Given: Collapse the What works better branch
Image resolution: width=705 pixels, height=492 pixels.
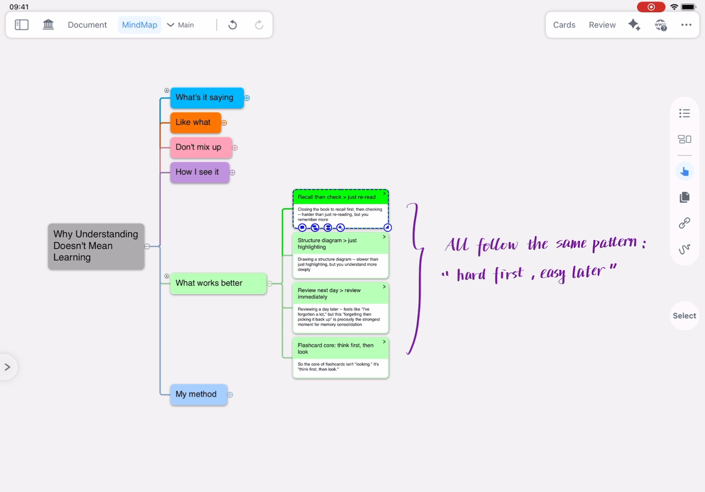Looking at the screenshot, I should pos(270,284).
